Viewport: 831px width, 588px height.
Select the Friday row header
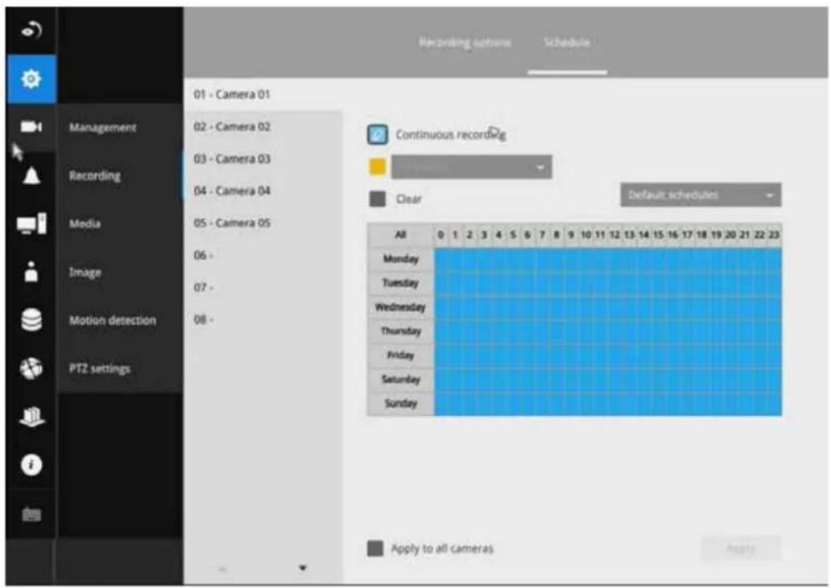(x=401, y=355)
